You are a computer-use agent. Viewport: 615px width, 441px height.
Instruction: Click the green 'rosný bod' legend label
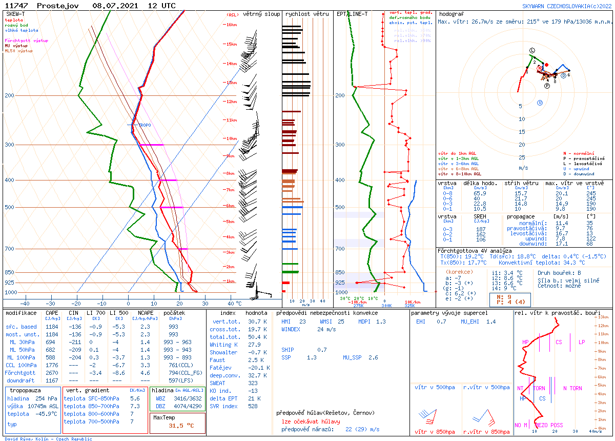16,25
